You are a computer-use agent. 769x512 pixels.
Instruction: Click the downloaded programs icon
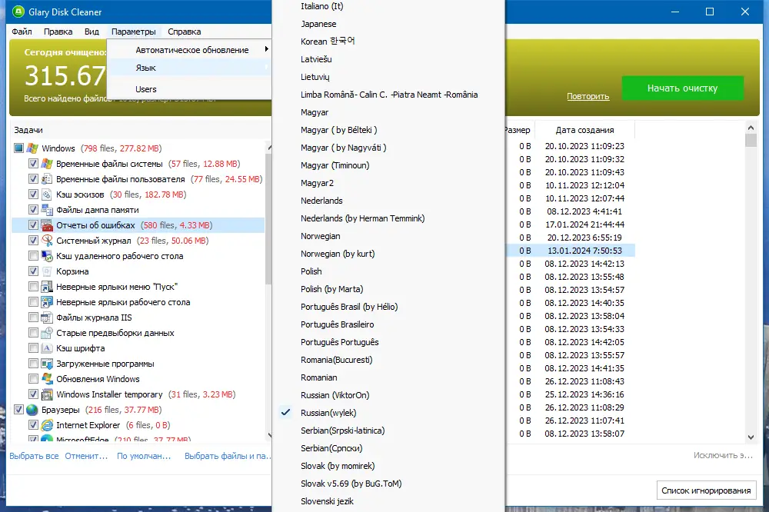47,364
